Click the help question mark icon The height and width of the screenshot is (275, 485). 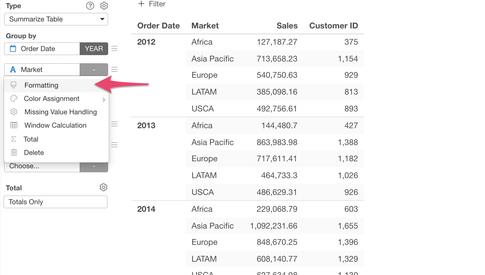[90, 6]
